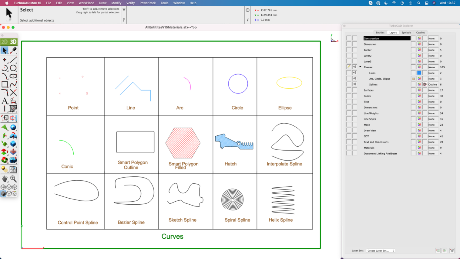460x259 pixels.
Task: Select the single line tool
Action: click(13, 60)
